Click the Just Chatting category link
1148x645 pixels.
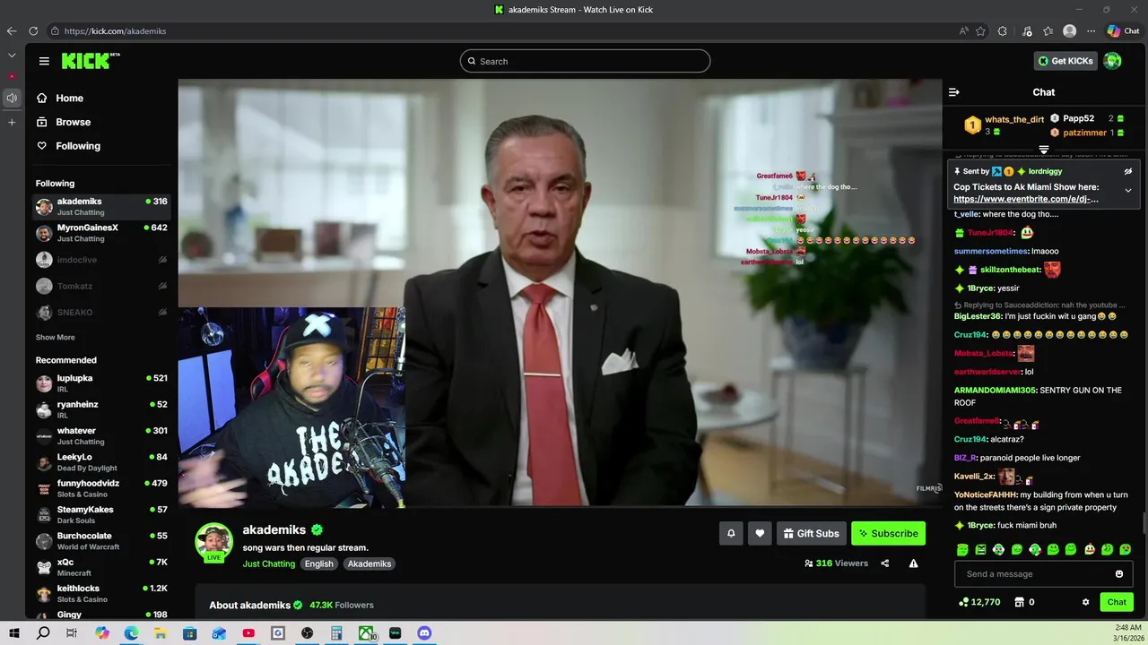269,563
